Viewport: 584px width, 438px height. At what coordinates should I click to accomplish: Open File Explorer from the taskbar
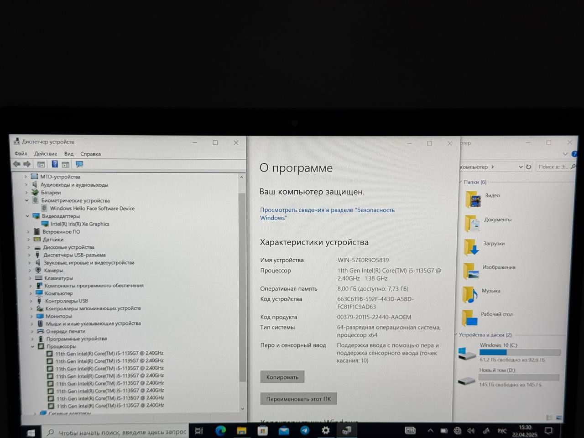[241, 430]
